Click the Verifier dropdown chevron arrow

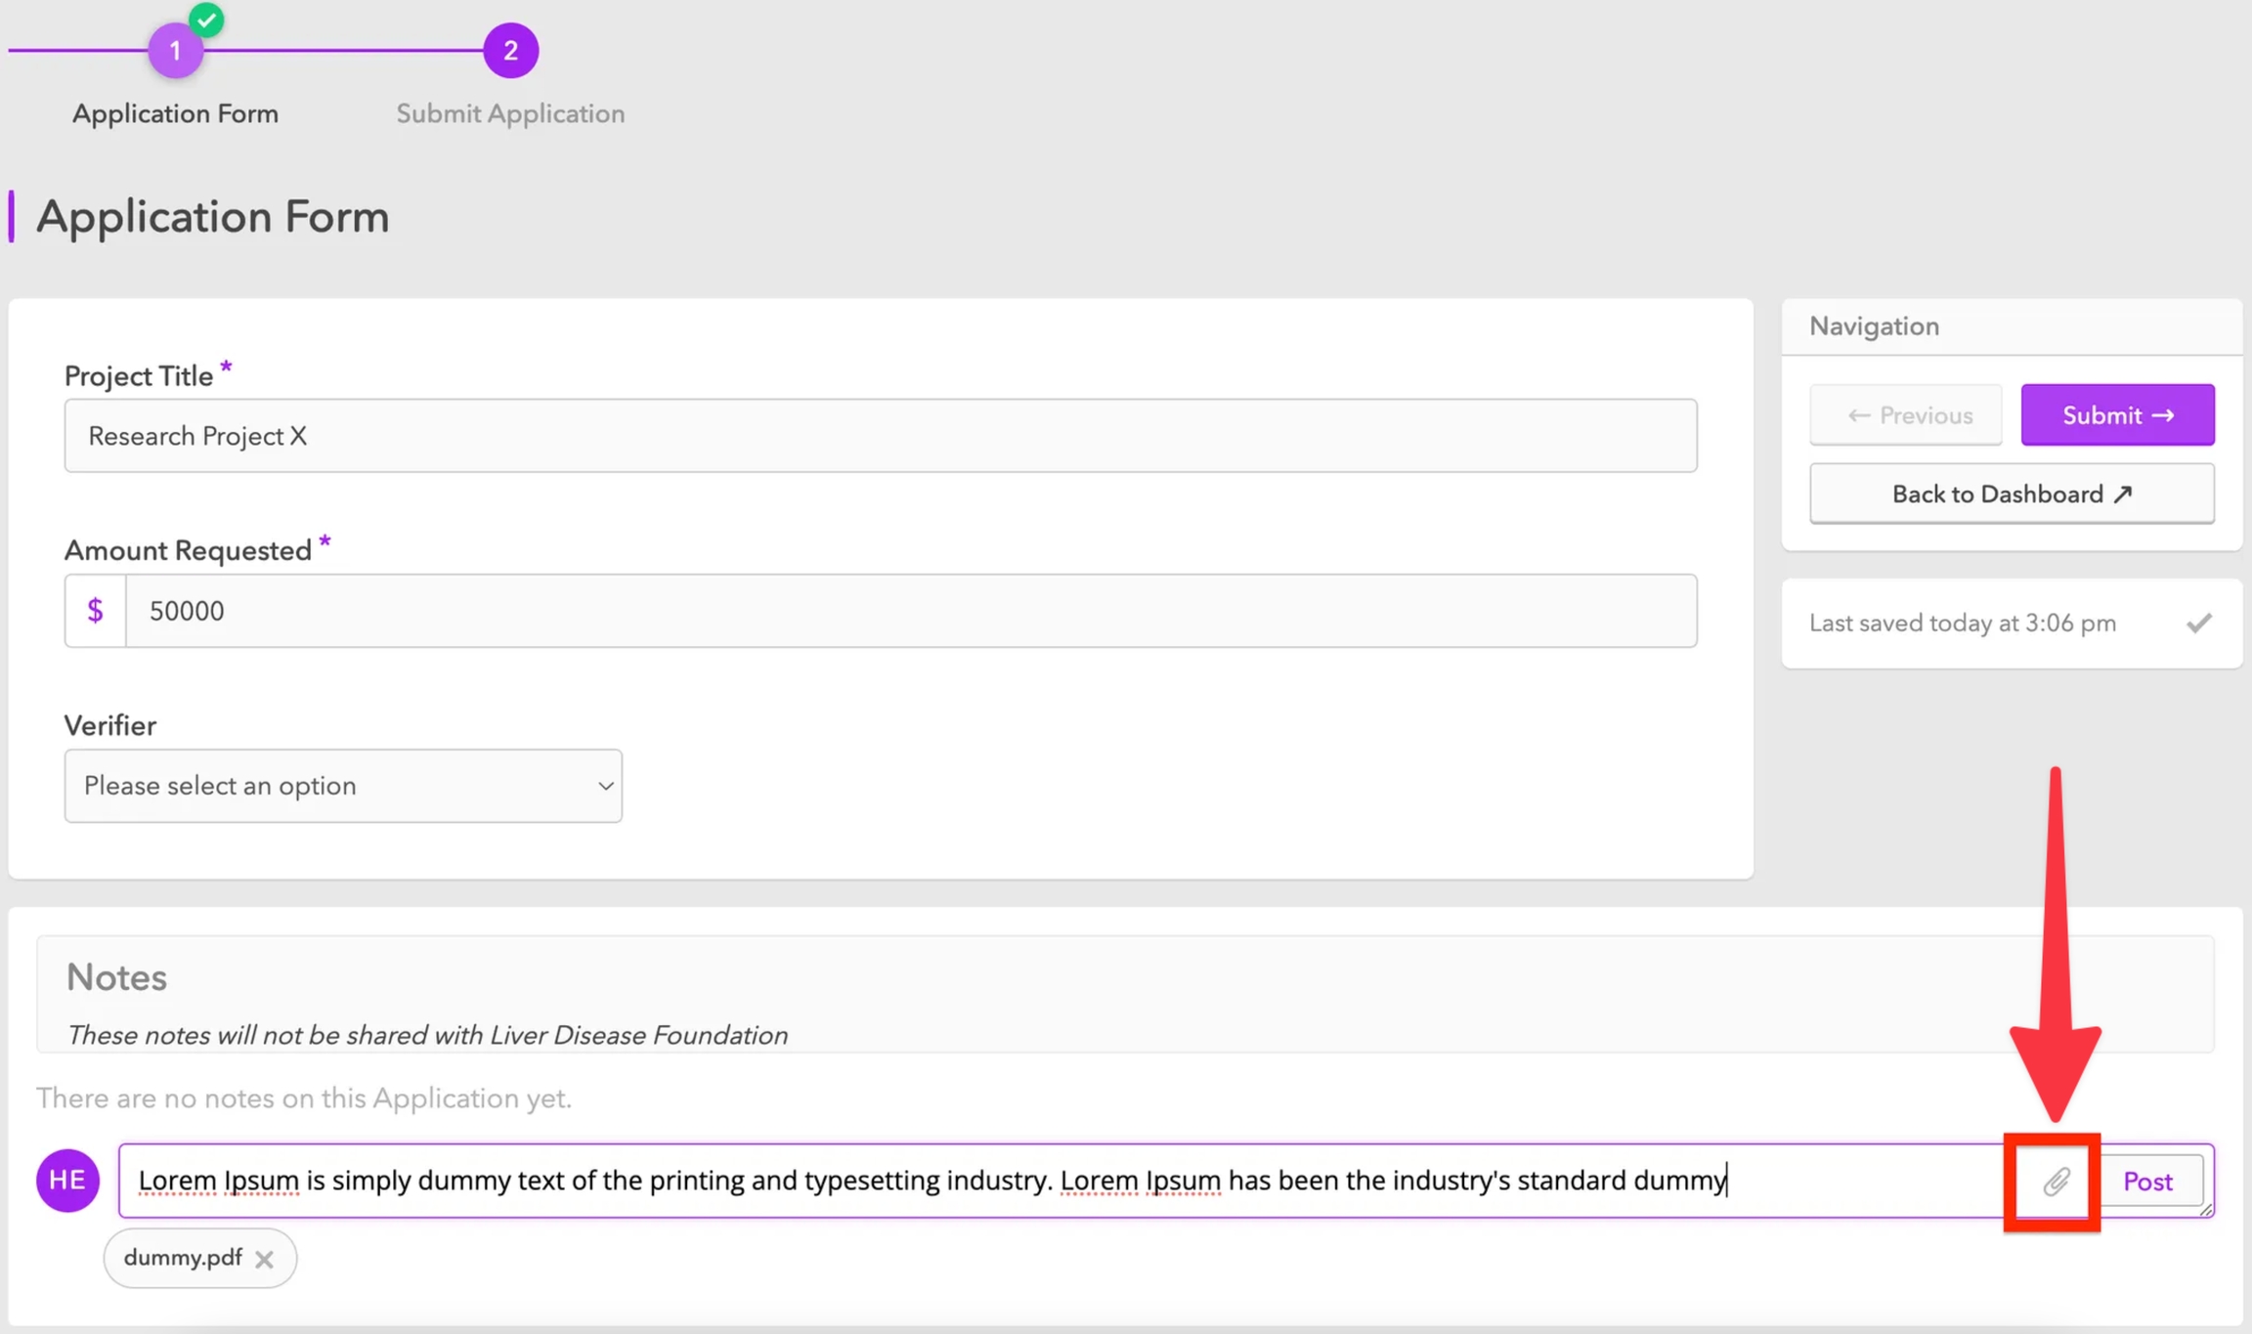(x=605, y=786)
